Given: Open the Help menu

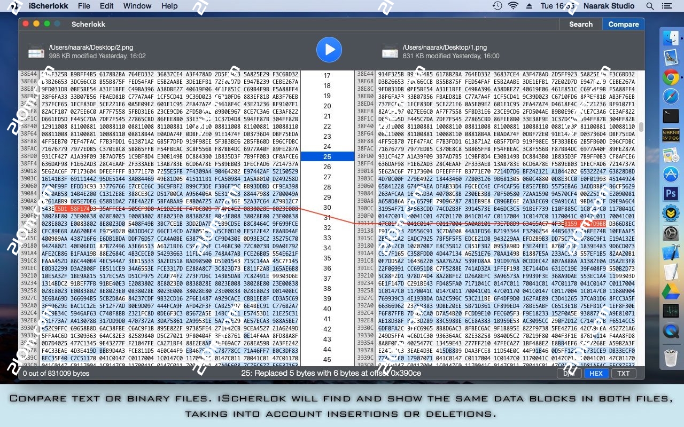Looking at the screenshot, I should (x=169, y=6).
